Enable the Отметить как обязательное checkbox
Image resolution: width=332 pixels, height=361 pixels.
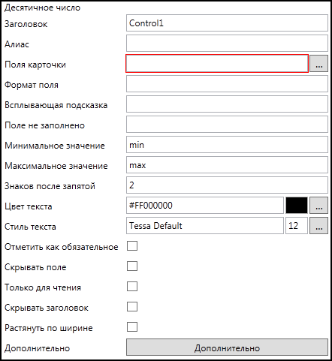(132, 246)
